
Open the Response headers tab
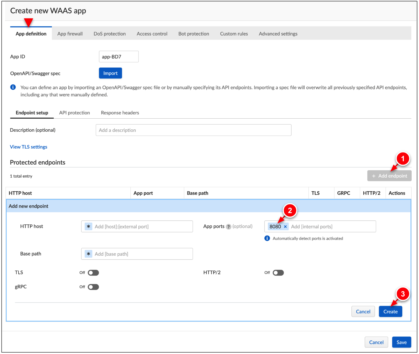tap(120, 112)
